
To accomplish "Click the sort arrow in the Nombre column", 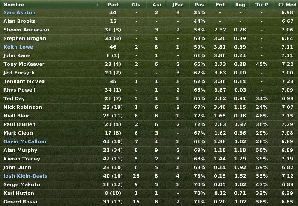I will (97, 5).
